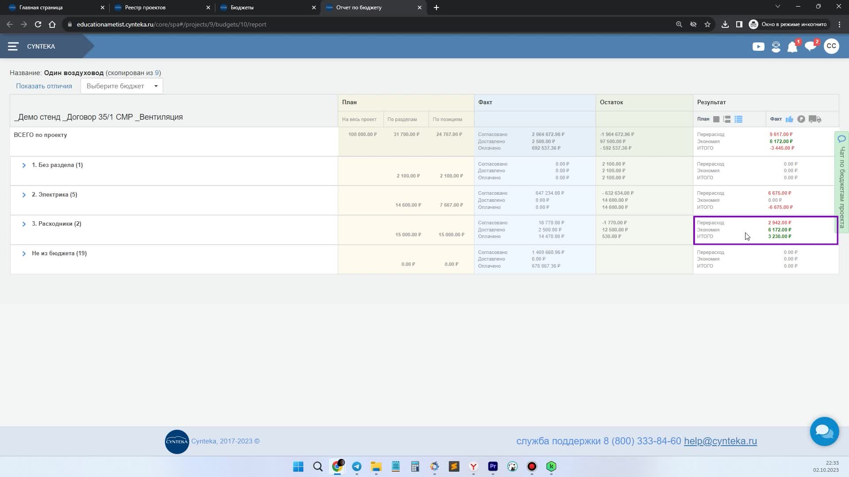Image resolution: width=849 pixels, height=477 pixels.
Task: Open File Explorer from the taskbar
Action: (376, 467)
